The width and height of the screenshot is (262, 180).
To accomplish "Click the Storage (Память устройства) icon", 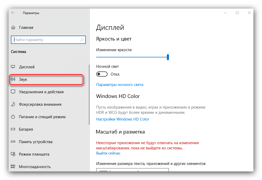I will click(x=13, y=142).
